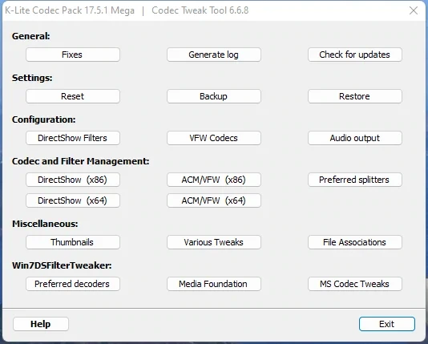Open ACM/VFW (x86) management

pos(214,180)
